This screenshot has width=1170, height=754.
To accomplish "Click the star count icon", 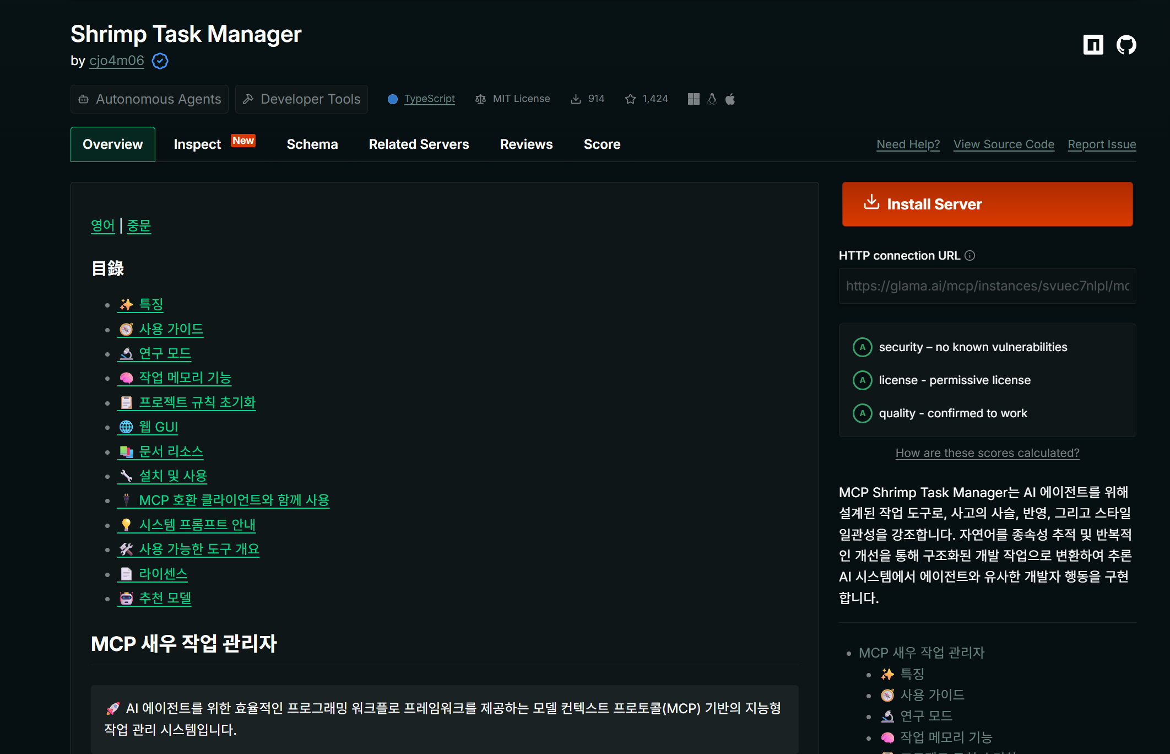I will pyautogui.click(x=630, y=99).
